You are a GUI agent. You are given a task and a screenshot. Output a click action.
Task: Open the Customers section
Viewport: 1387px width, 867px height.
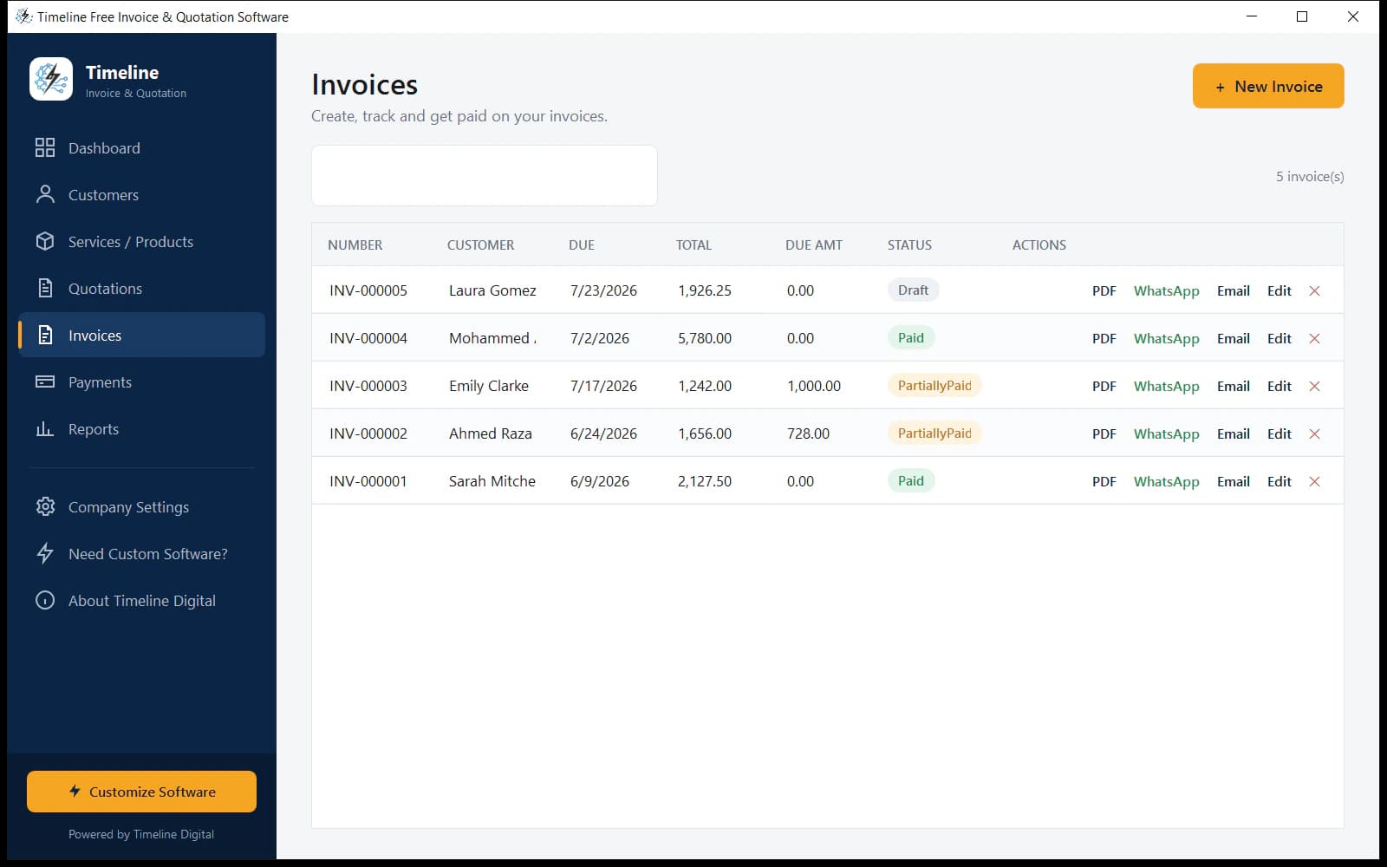tap(103, 195)
